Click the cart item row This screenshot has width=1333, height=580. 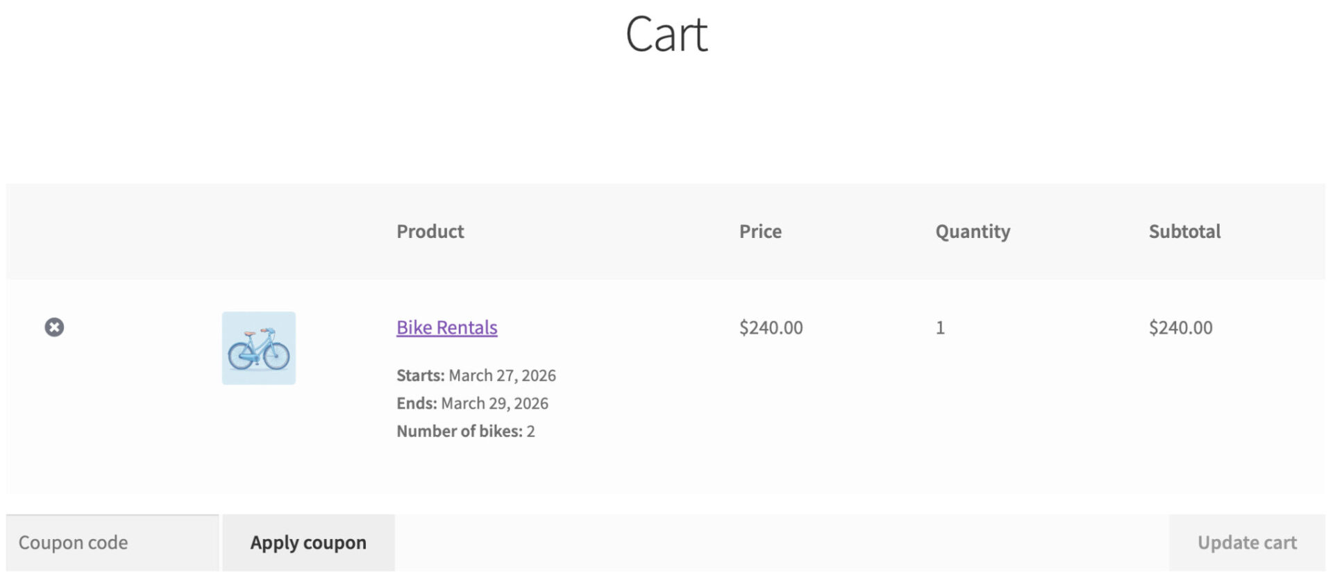[x=666, y=378]
